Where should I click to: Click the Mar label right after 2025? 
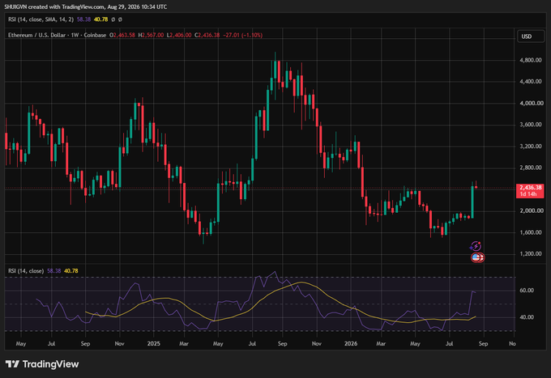click(184, 344)
